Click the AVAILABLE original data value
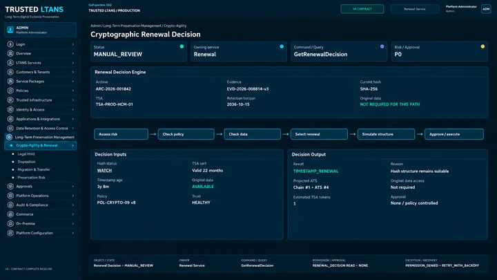 [x=203, y=187]
